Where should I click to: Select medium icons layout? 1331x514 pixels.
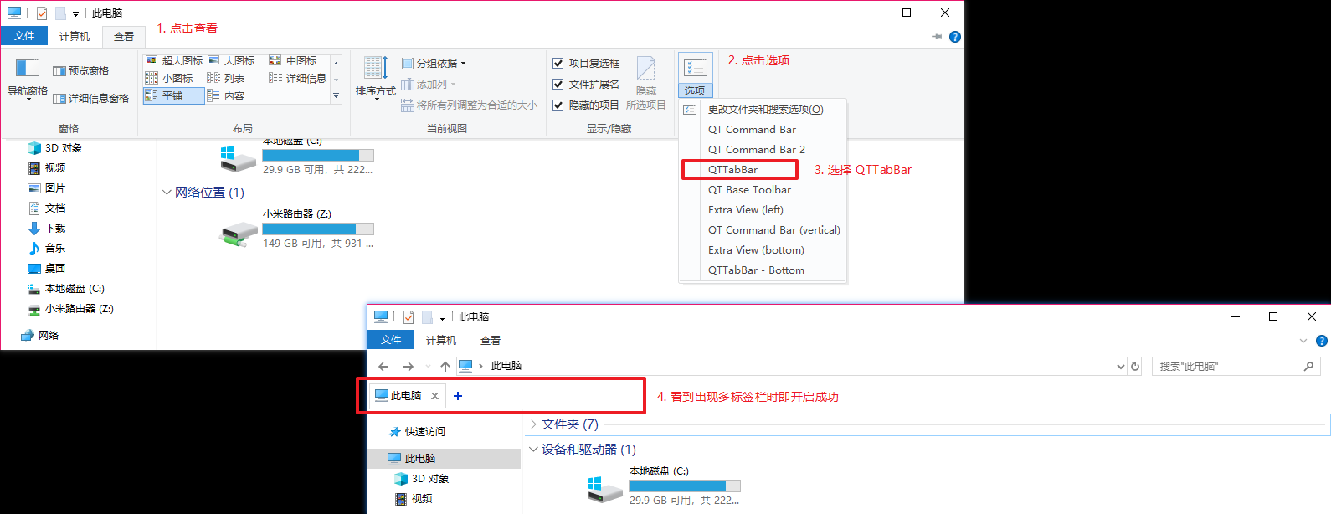(x=293, y=61)
